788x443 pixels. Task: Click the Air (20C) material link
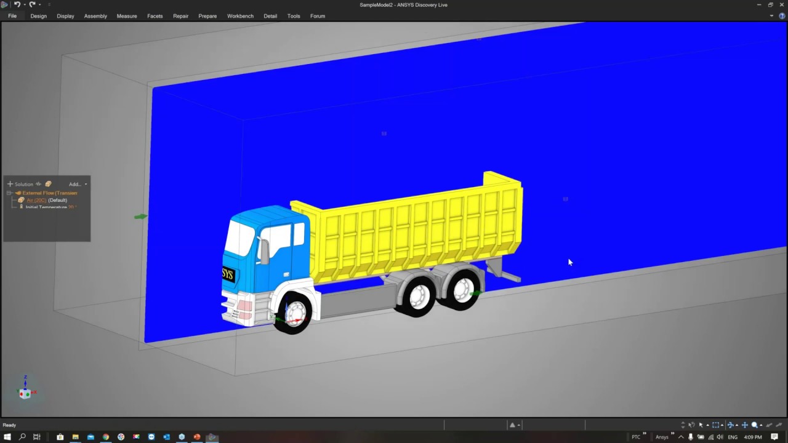click(36, 200)
